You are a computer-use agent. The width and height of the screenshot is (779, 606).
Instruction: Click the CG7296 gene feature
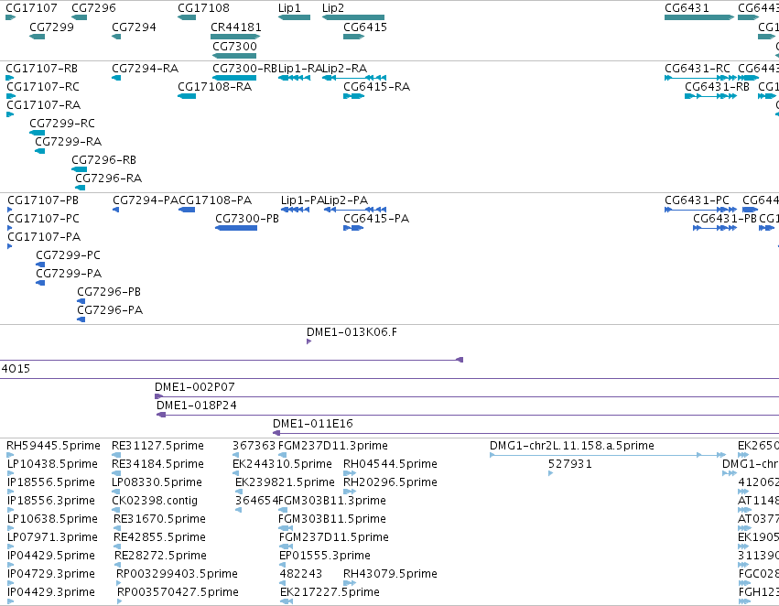[x=80, y=17]
